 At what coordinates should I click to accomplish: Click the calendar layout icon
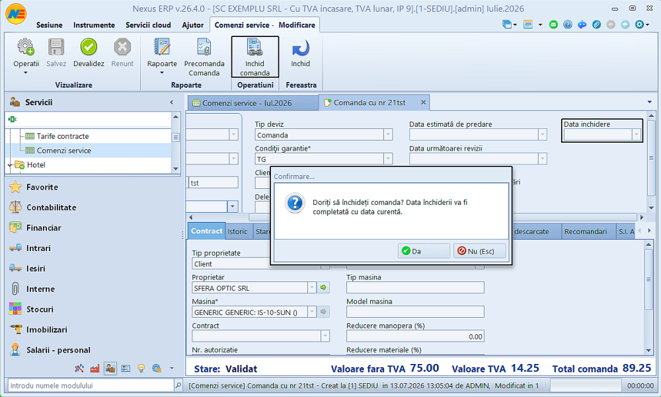[x=527, y=24]
